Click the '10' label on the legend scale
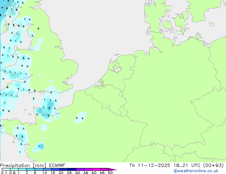This screenshot has width=226, height=174. pos(44,173)
